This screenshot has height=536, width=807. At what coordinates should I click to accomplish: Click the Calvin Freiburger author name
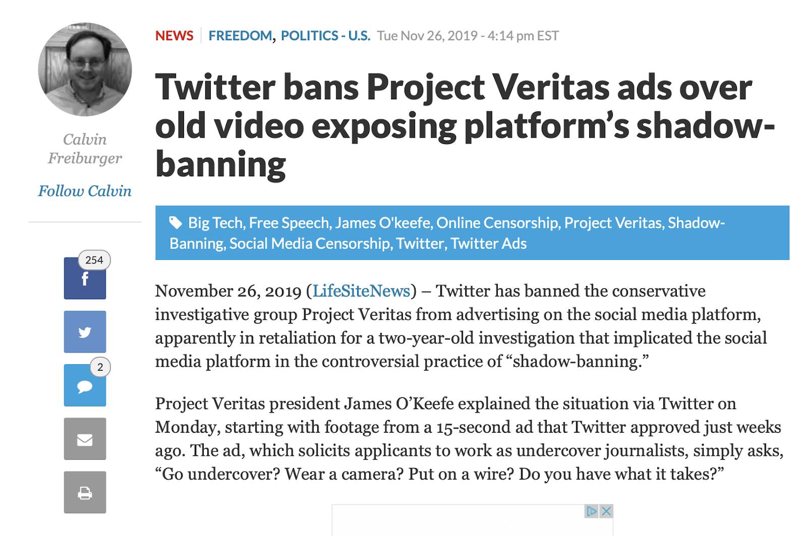85,149
